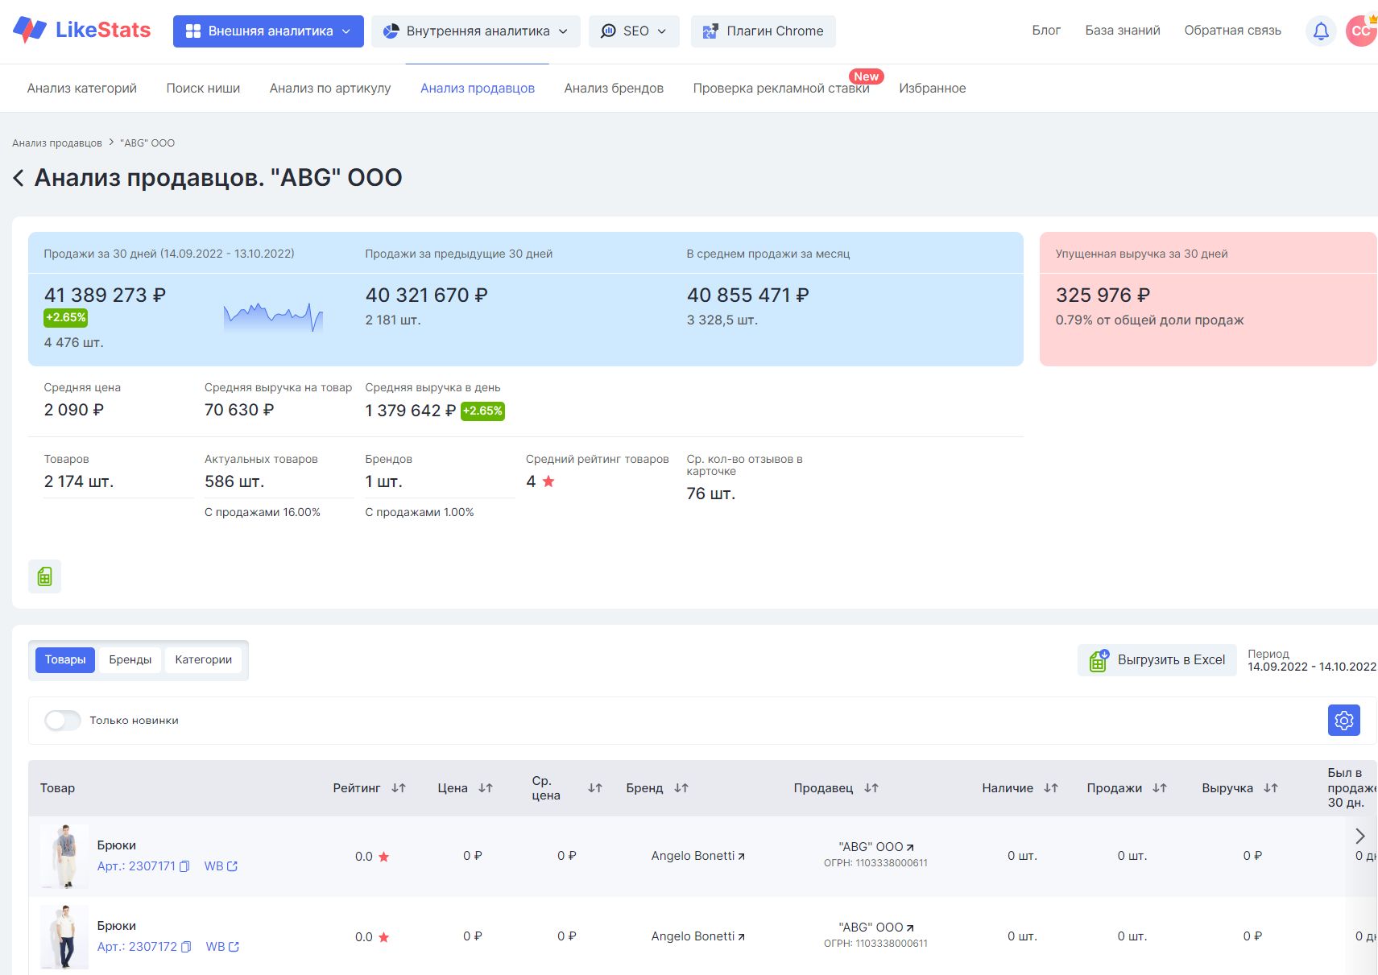Sort table by Рейтинг column

(399, 788)
